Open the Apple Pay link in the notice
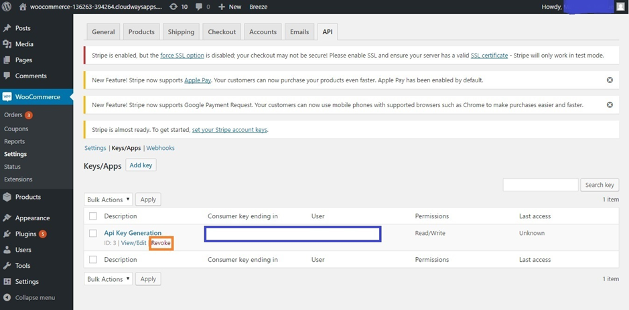629x310 pixels. click(x=198, y=80)
